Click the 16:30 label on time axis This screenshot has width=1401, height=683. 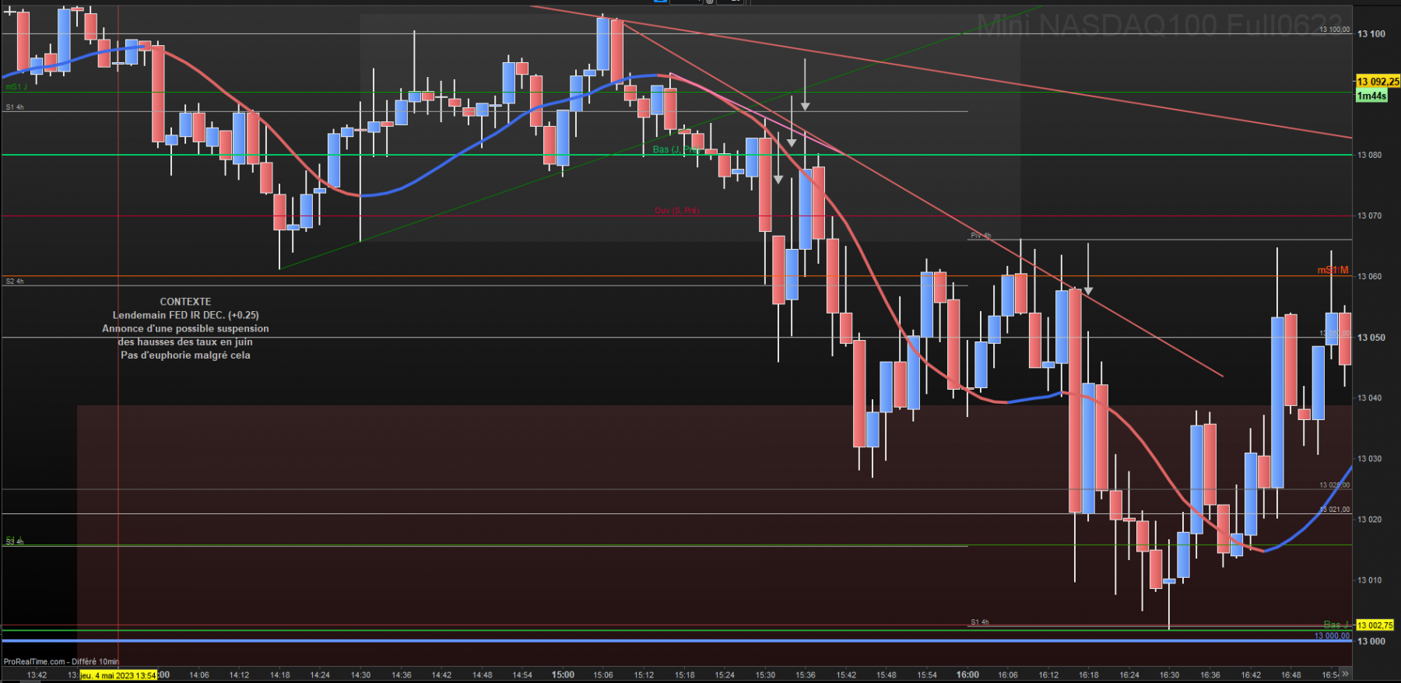(x=1169, y=674)
